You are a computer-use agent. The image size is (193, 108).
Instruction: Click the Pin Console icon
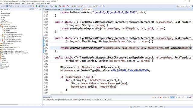tap(177, 97)
